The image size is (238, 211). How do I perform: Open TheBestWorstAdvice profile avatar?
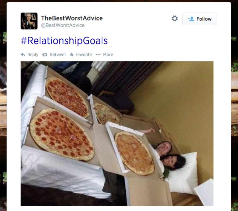(29, 21)
